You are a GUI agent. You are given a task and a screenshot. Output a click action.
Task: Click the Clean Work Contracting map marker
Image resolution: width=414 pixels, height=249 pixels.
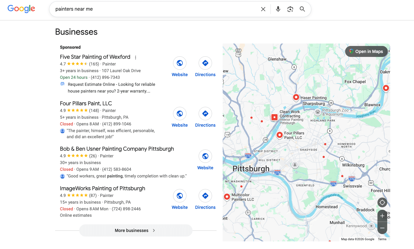tap(274, 117)
